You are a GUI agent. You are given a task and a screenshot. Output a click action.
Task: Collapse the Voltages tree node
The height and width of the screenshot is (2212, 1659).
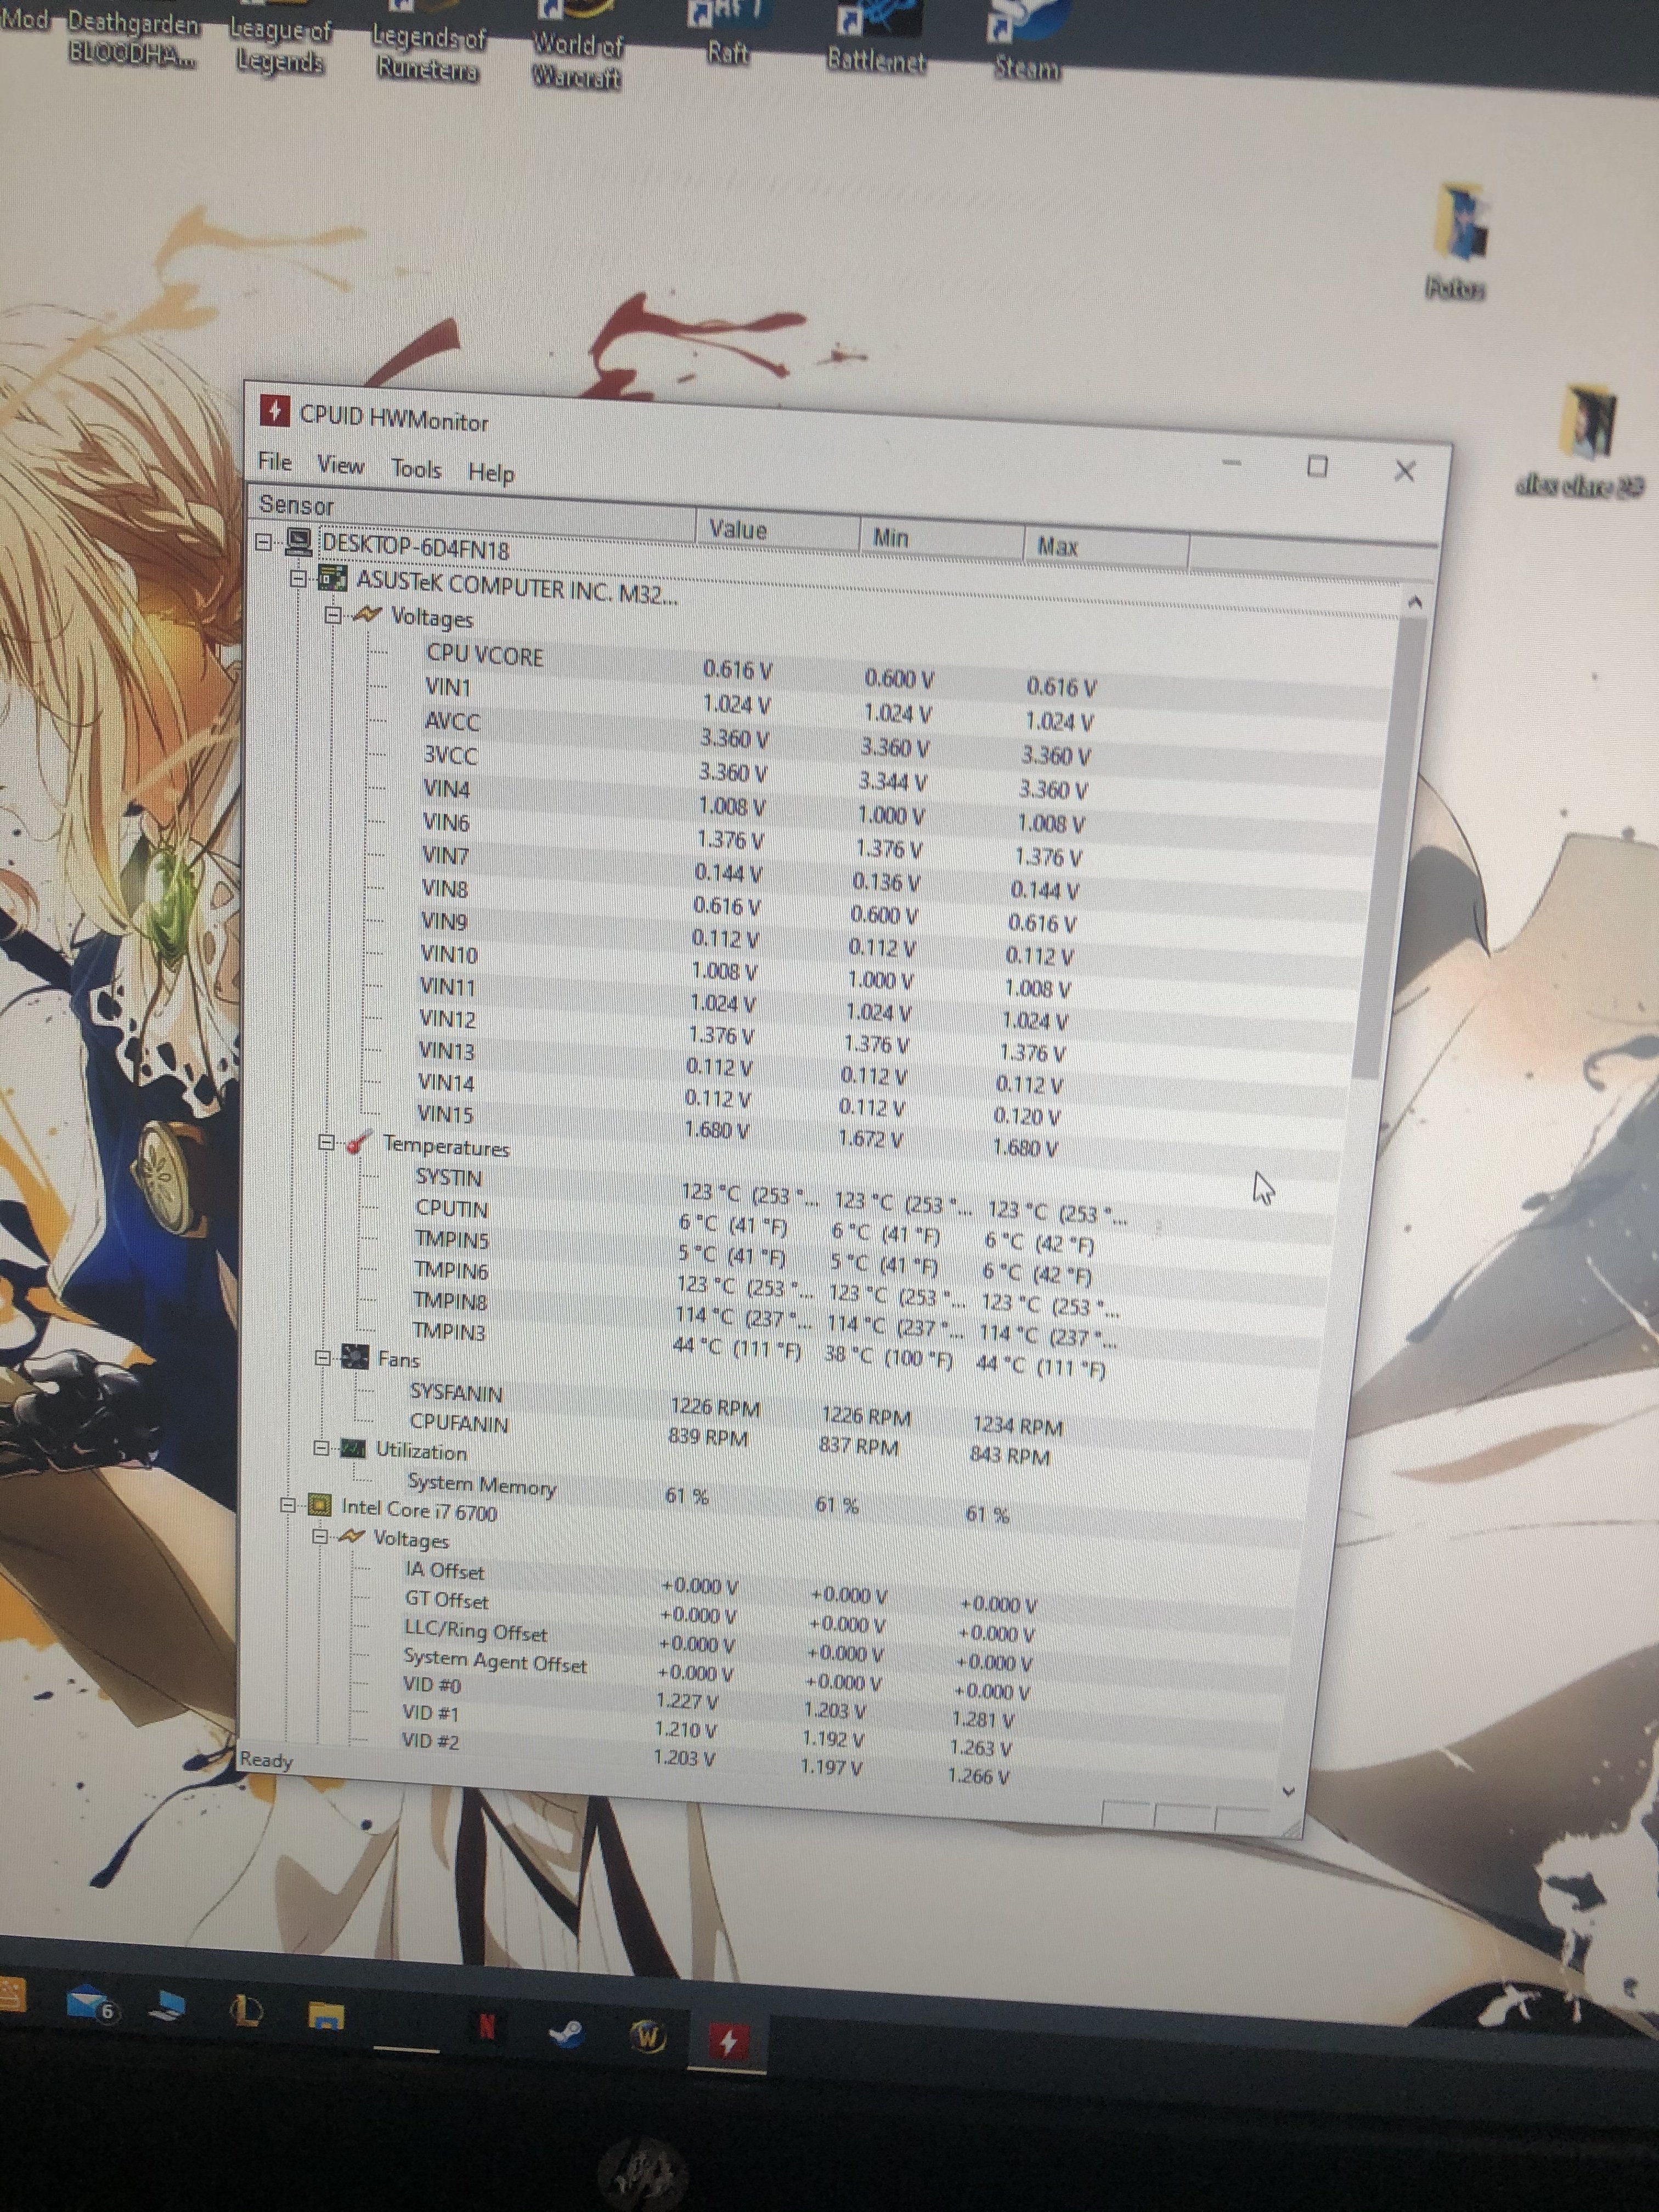(x=333, y=615)
